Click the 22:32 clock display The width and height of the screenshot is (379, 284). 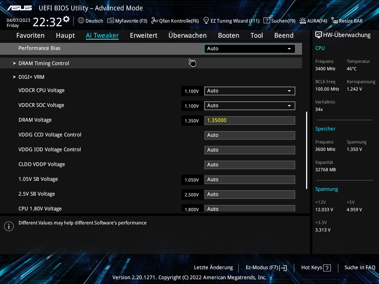pos(47,22)
